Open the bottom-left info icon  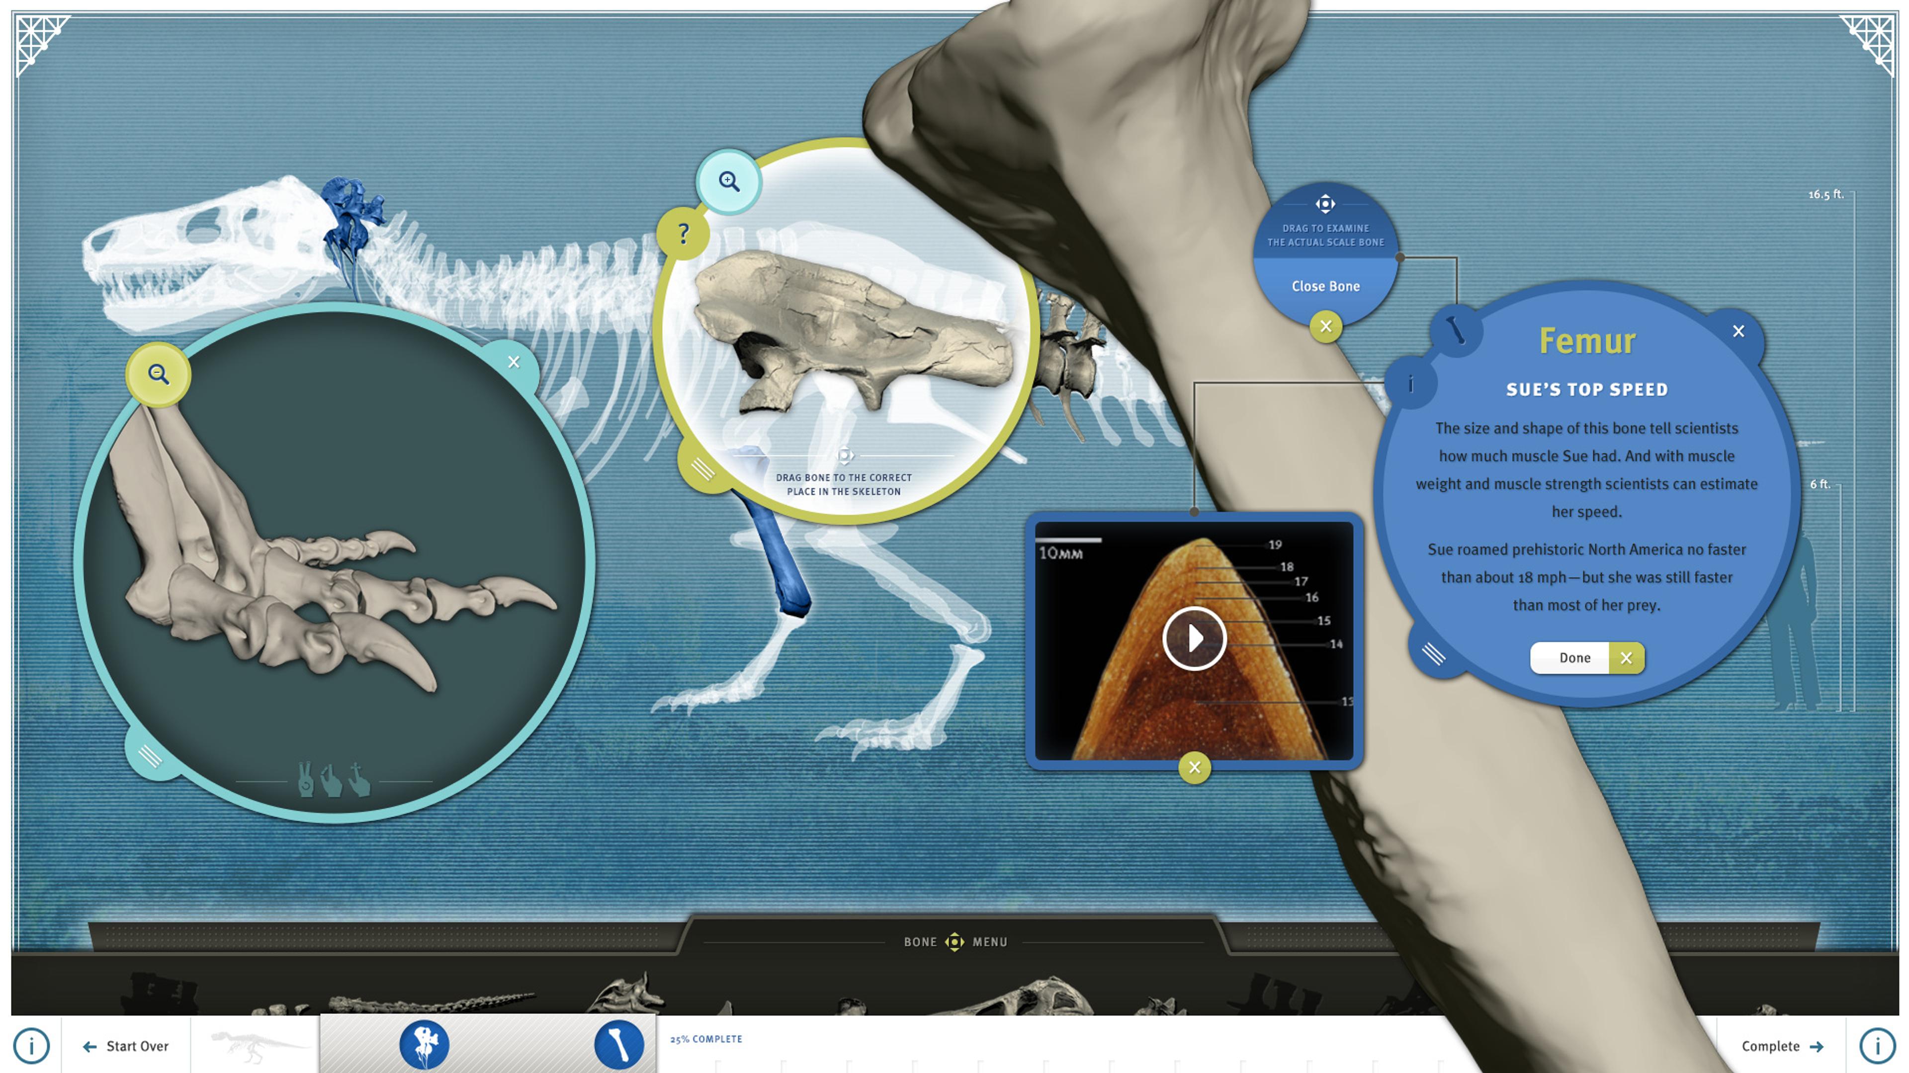click(x=31, y=1046)
